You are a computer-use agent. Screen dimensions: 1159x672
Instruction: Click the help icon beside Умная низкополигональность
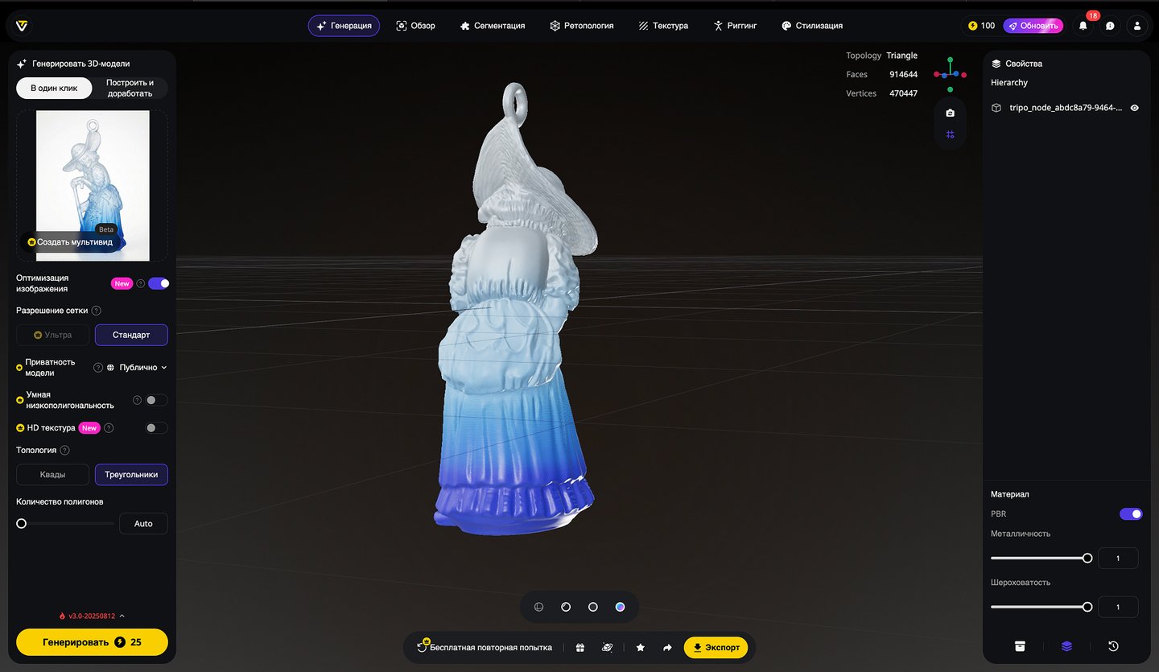click(x=137, y=400)
